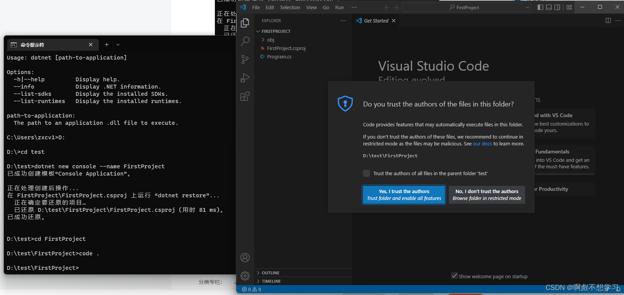This screenshot has height=295, width=624.
Task: Select the Get Started tab
Action: click(376, 21)
